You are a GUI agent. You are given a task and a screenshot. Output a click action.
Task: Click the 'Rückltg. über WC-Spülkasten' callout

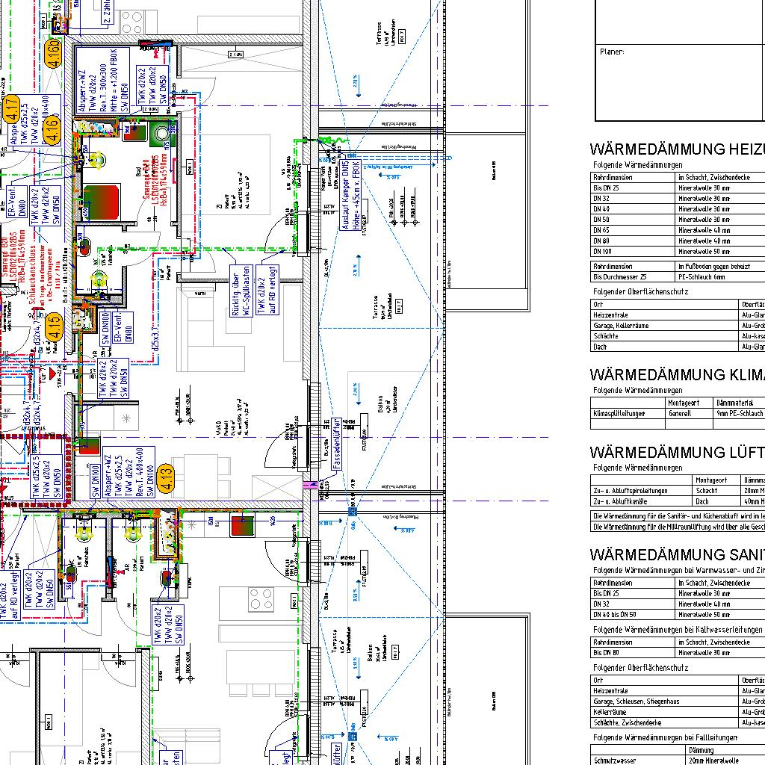(241, 291)
